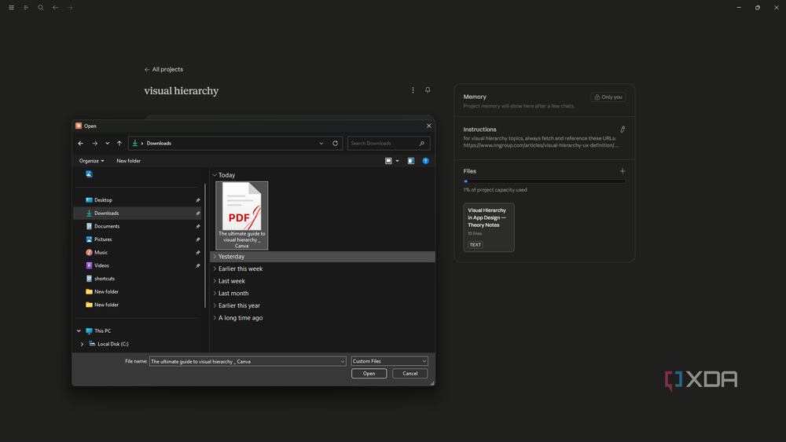Click the search icon in the title bar
Viewport: 786px width, 442px height.
tap(41, 8)
